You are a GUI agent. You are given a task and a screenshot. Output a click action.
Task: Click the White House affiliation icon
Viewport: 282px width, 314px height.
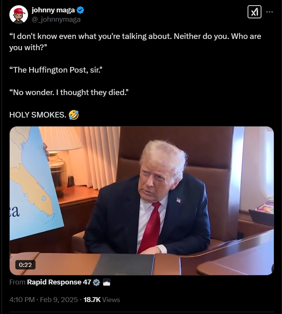pos(107,282)
